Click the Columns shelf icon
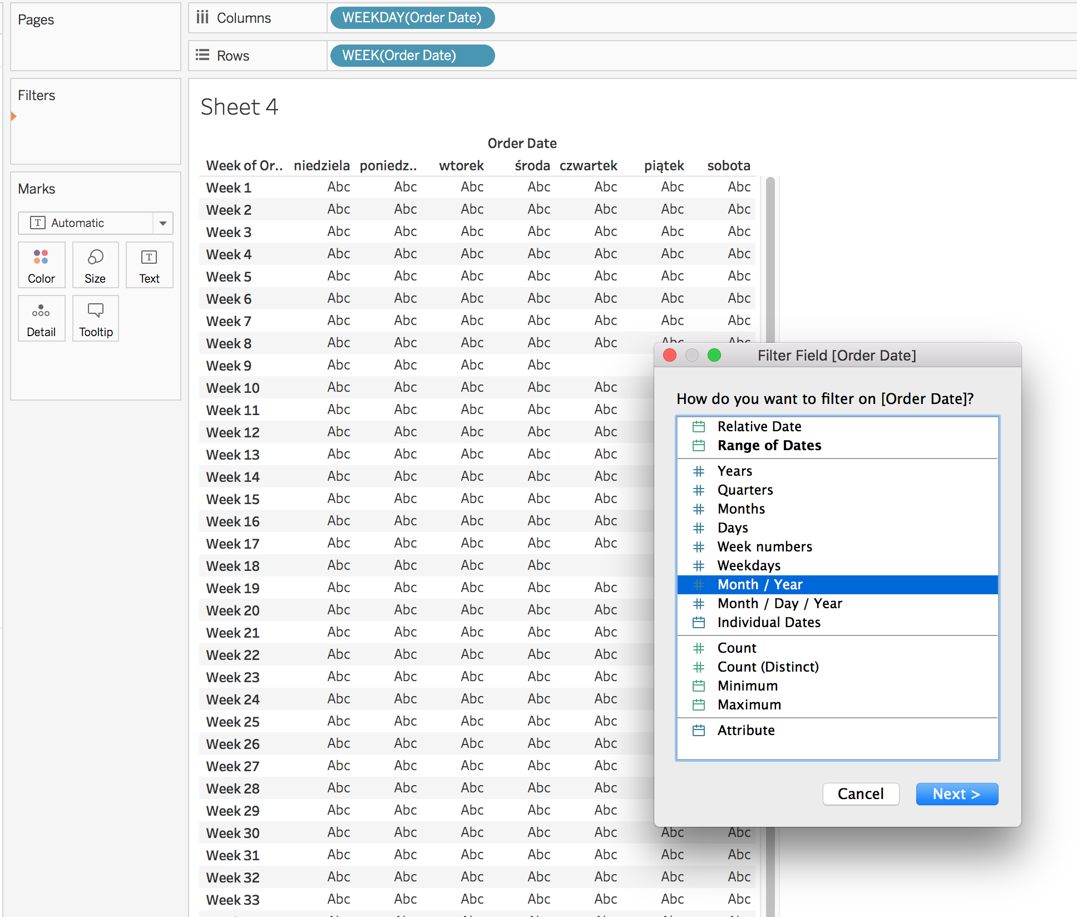 202,18
